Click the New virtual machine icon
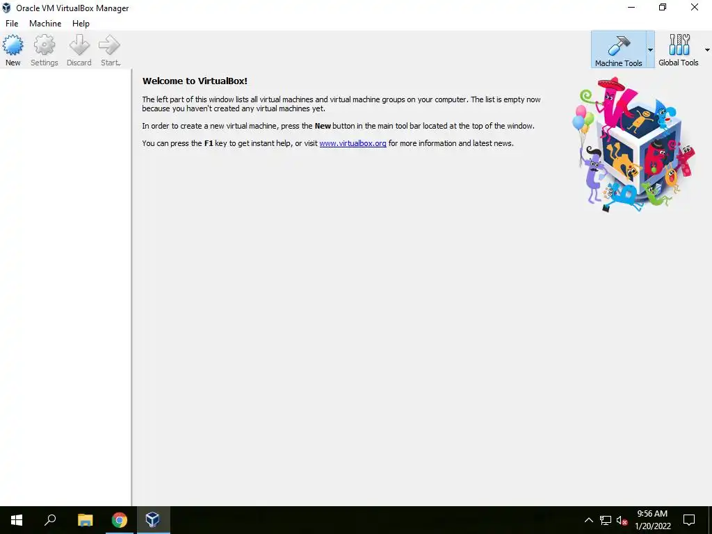 pos(13,50)
